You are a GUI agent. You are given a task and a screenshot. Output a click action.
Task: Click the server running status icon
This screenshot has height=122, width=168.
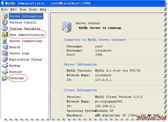click(66, 26)
